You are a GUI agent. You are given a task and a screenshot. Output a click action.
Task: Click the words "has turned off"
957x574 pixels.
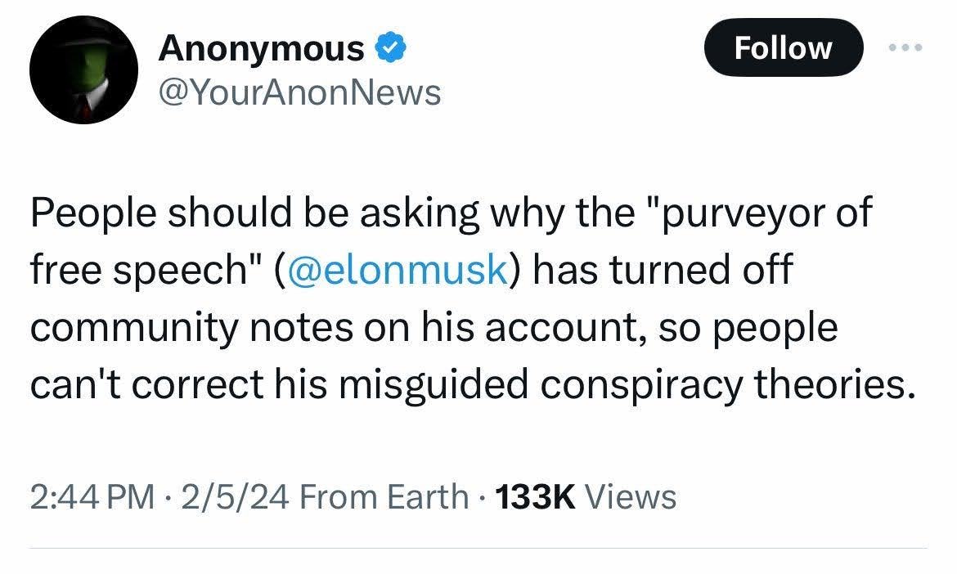tap(663, 271)
